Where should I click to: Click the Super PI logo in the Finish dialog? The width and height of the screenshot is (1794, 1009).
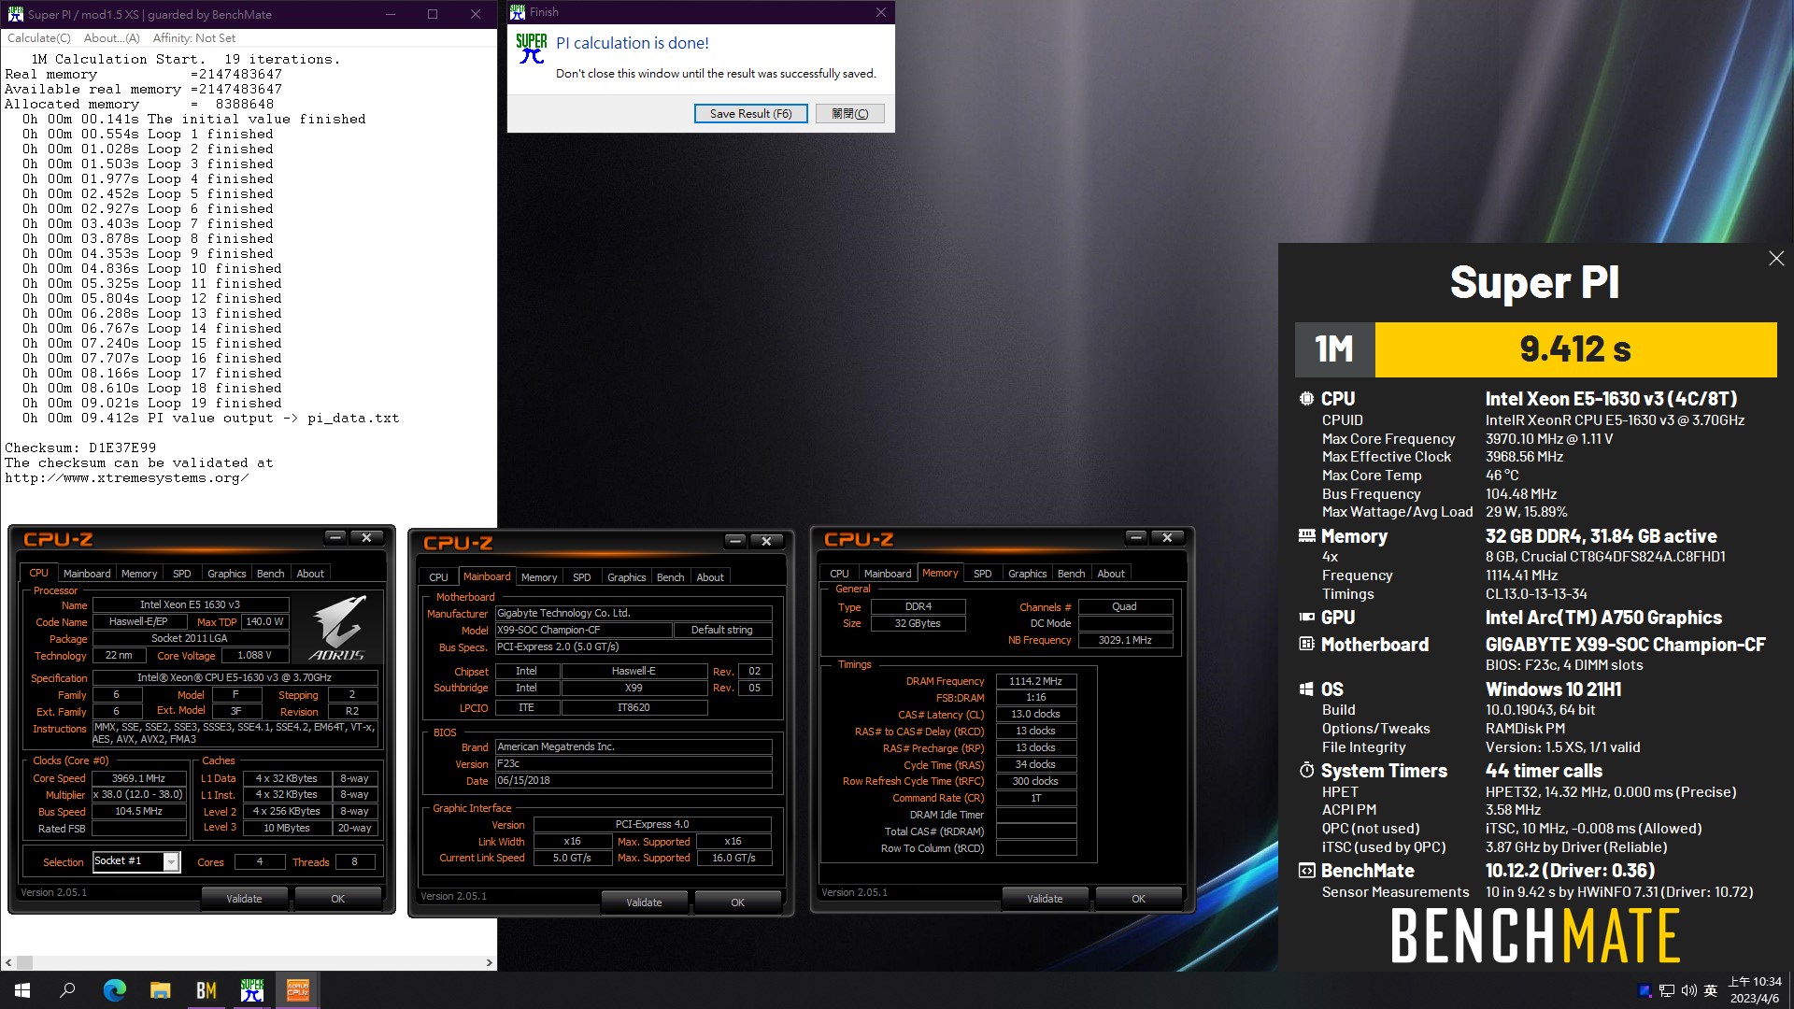click(x=532, y=49)
